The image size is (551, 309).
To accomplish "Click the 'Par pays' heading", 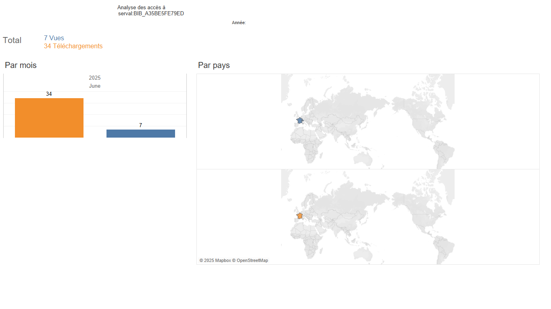I will coord(214,65).
